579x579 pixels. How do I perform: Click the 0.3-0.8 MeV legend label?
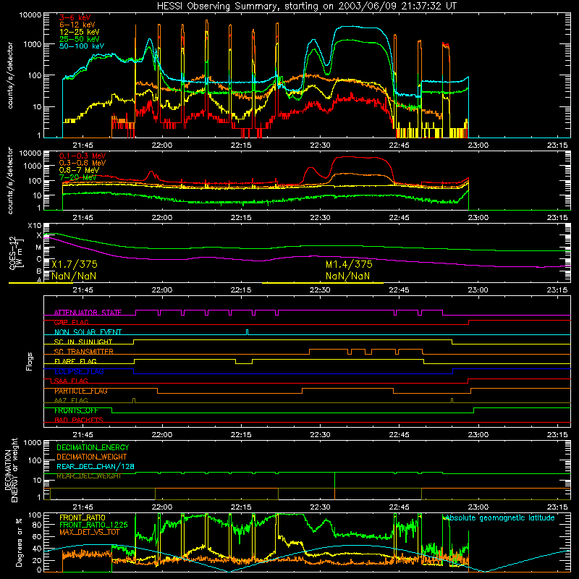[x=83, y=163]
